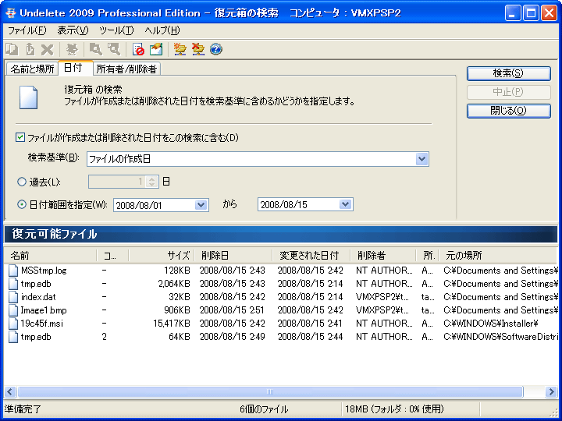Viewport: 562px width, 421px height.
Task: Click the file icon of index.dat
Action: pyautogui.click(x=13, y=297)
